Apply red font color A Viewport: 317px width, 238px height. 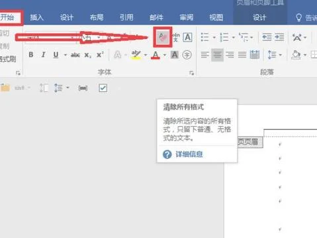[x=156, y=55]
